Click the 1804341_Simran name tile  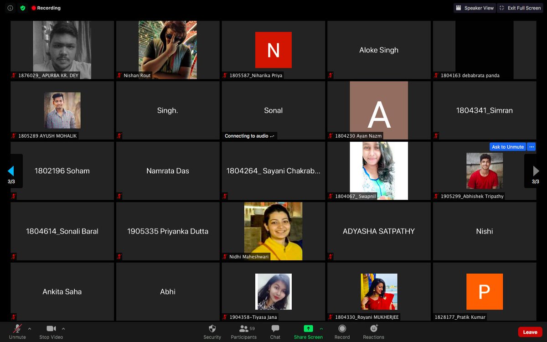pos(485,110)
